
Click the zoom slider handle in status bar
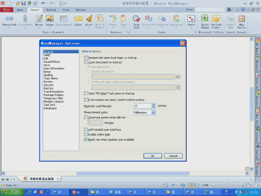[x=228, y=185]
